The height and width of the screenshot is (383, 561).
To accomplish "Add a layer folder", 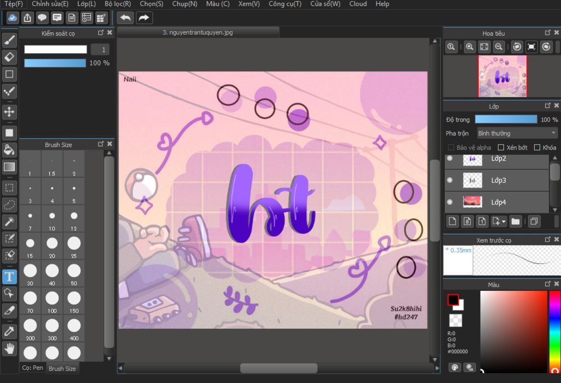I will click(515, 221).
